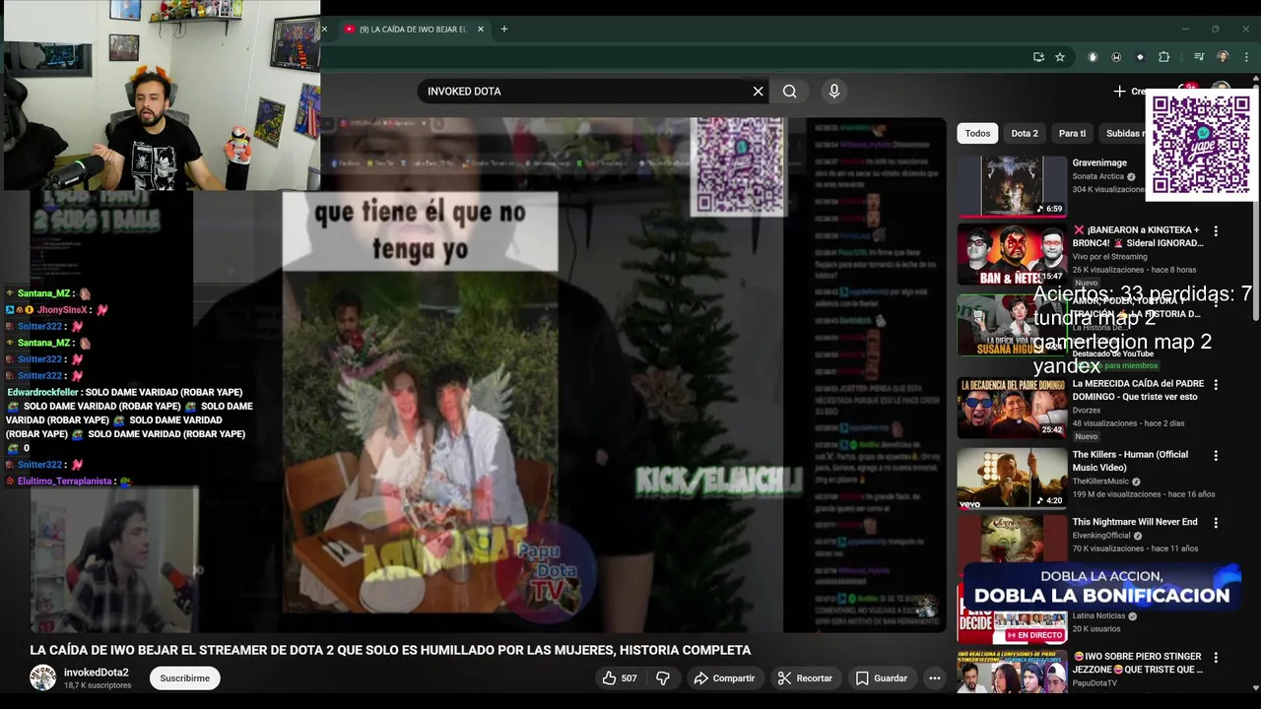Viewport: 1261px width, 709px height.
Task: Open the browser media controls icon
Action: click(x=1199, y=57)
